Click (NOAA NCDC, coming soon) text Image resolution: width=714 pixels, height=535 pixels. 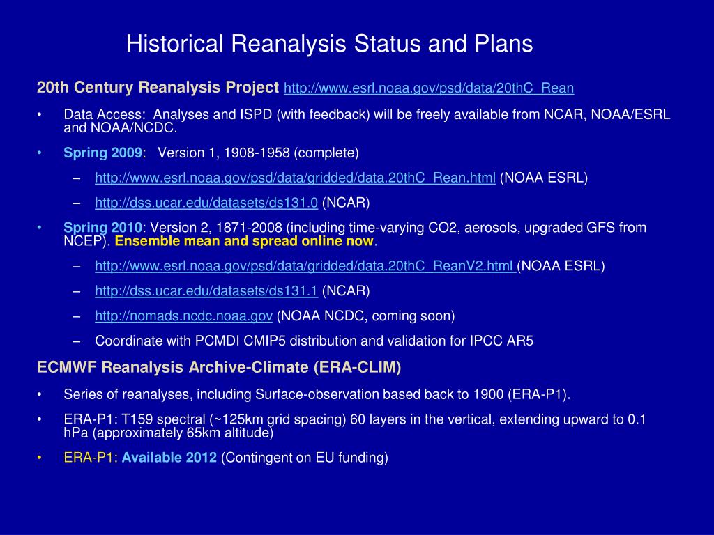[x=365, y=316]
